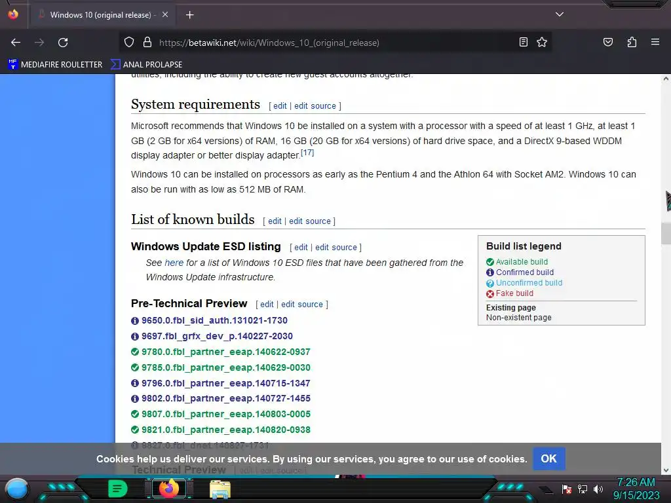This screenshot has height=503, width=671.
Task: Follow the 'here' ESD files link
Action: (x=174, y=263)
